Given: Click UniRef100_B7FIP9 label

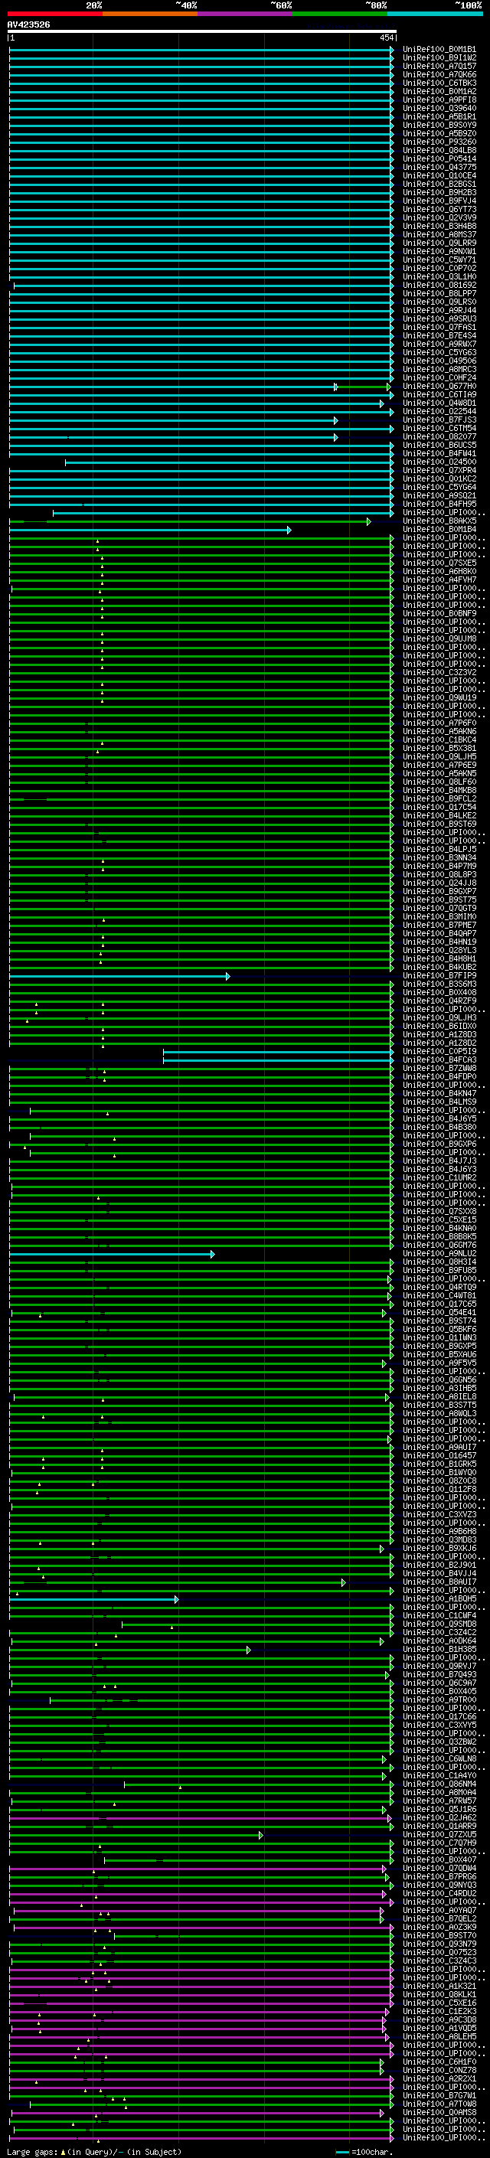Looking at the screenshot, I should coord(439,976).
